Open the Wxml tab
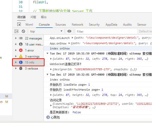The width and height of the screenshot is (152, 123). pyautogui.click(x=29, y=25)
